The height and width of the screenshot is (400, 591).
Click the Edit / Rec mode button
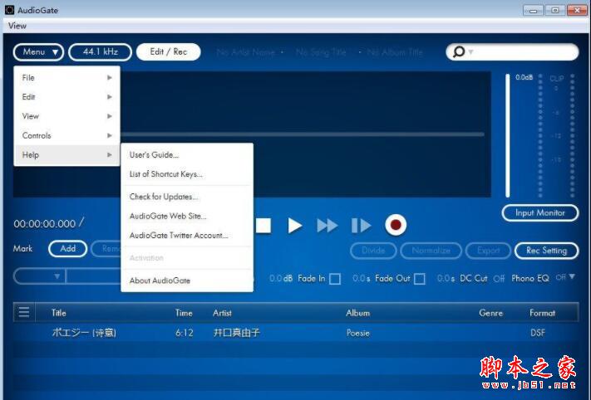pyautogui.click(x=168, y=52)
